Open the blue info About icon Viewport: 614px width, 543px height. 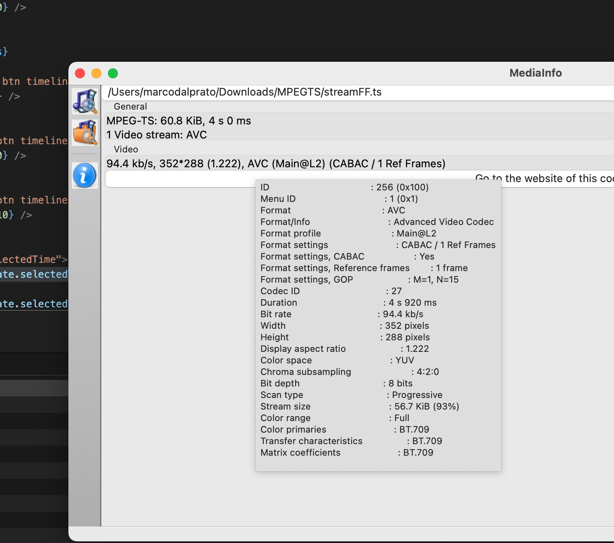tap(85, 175)
